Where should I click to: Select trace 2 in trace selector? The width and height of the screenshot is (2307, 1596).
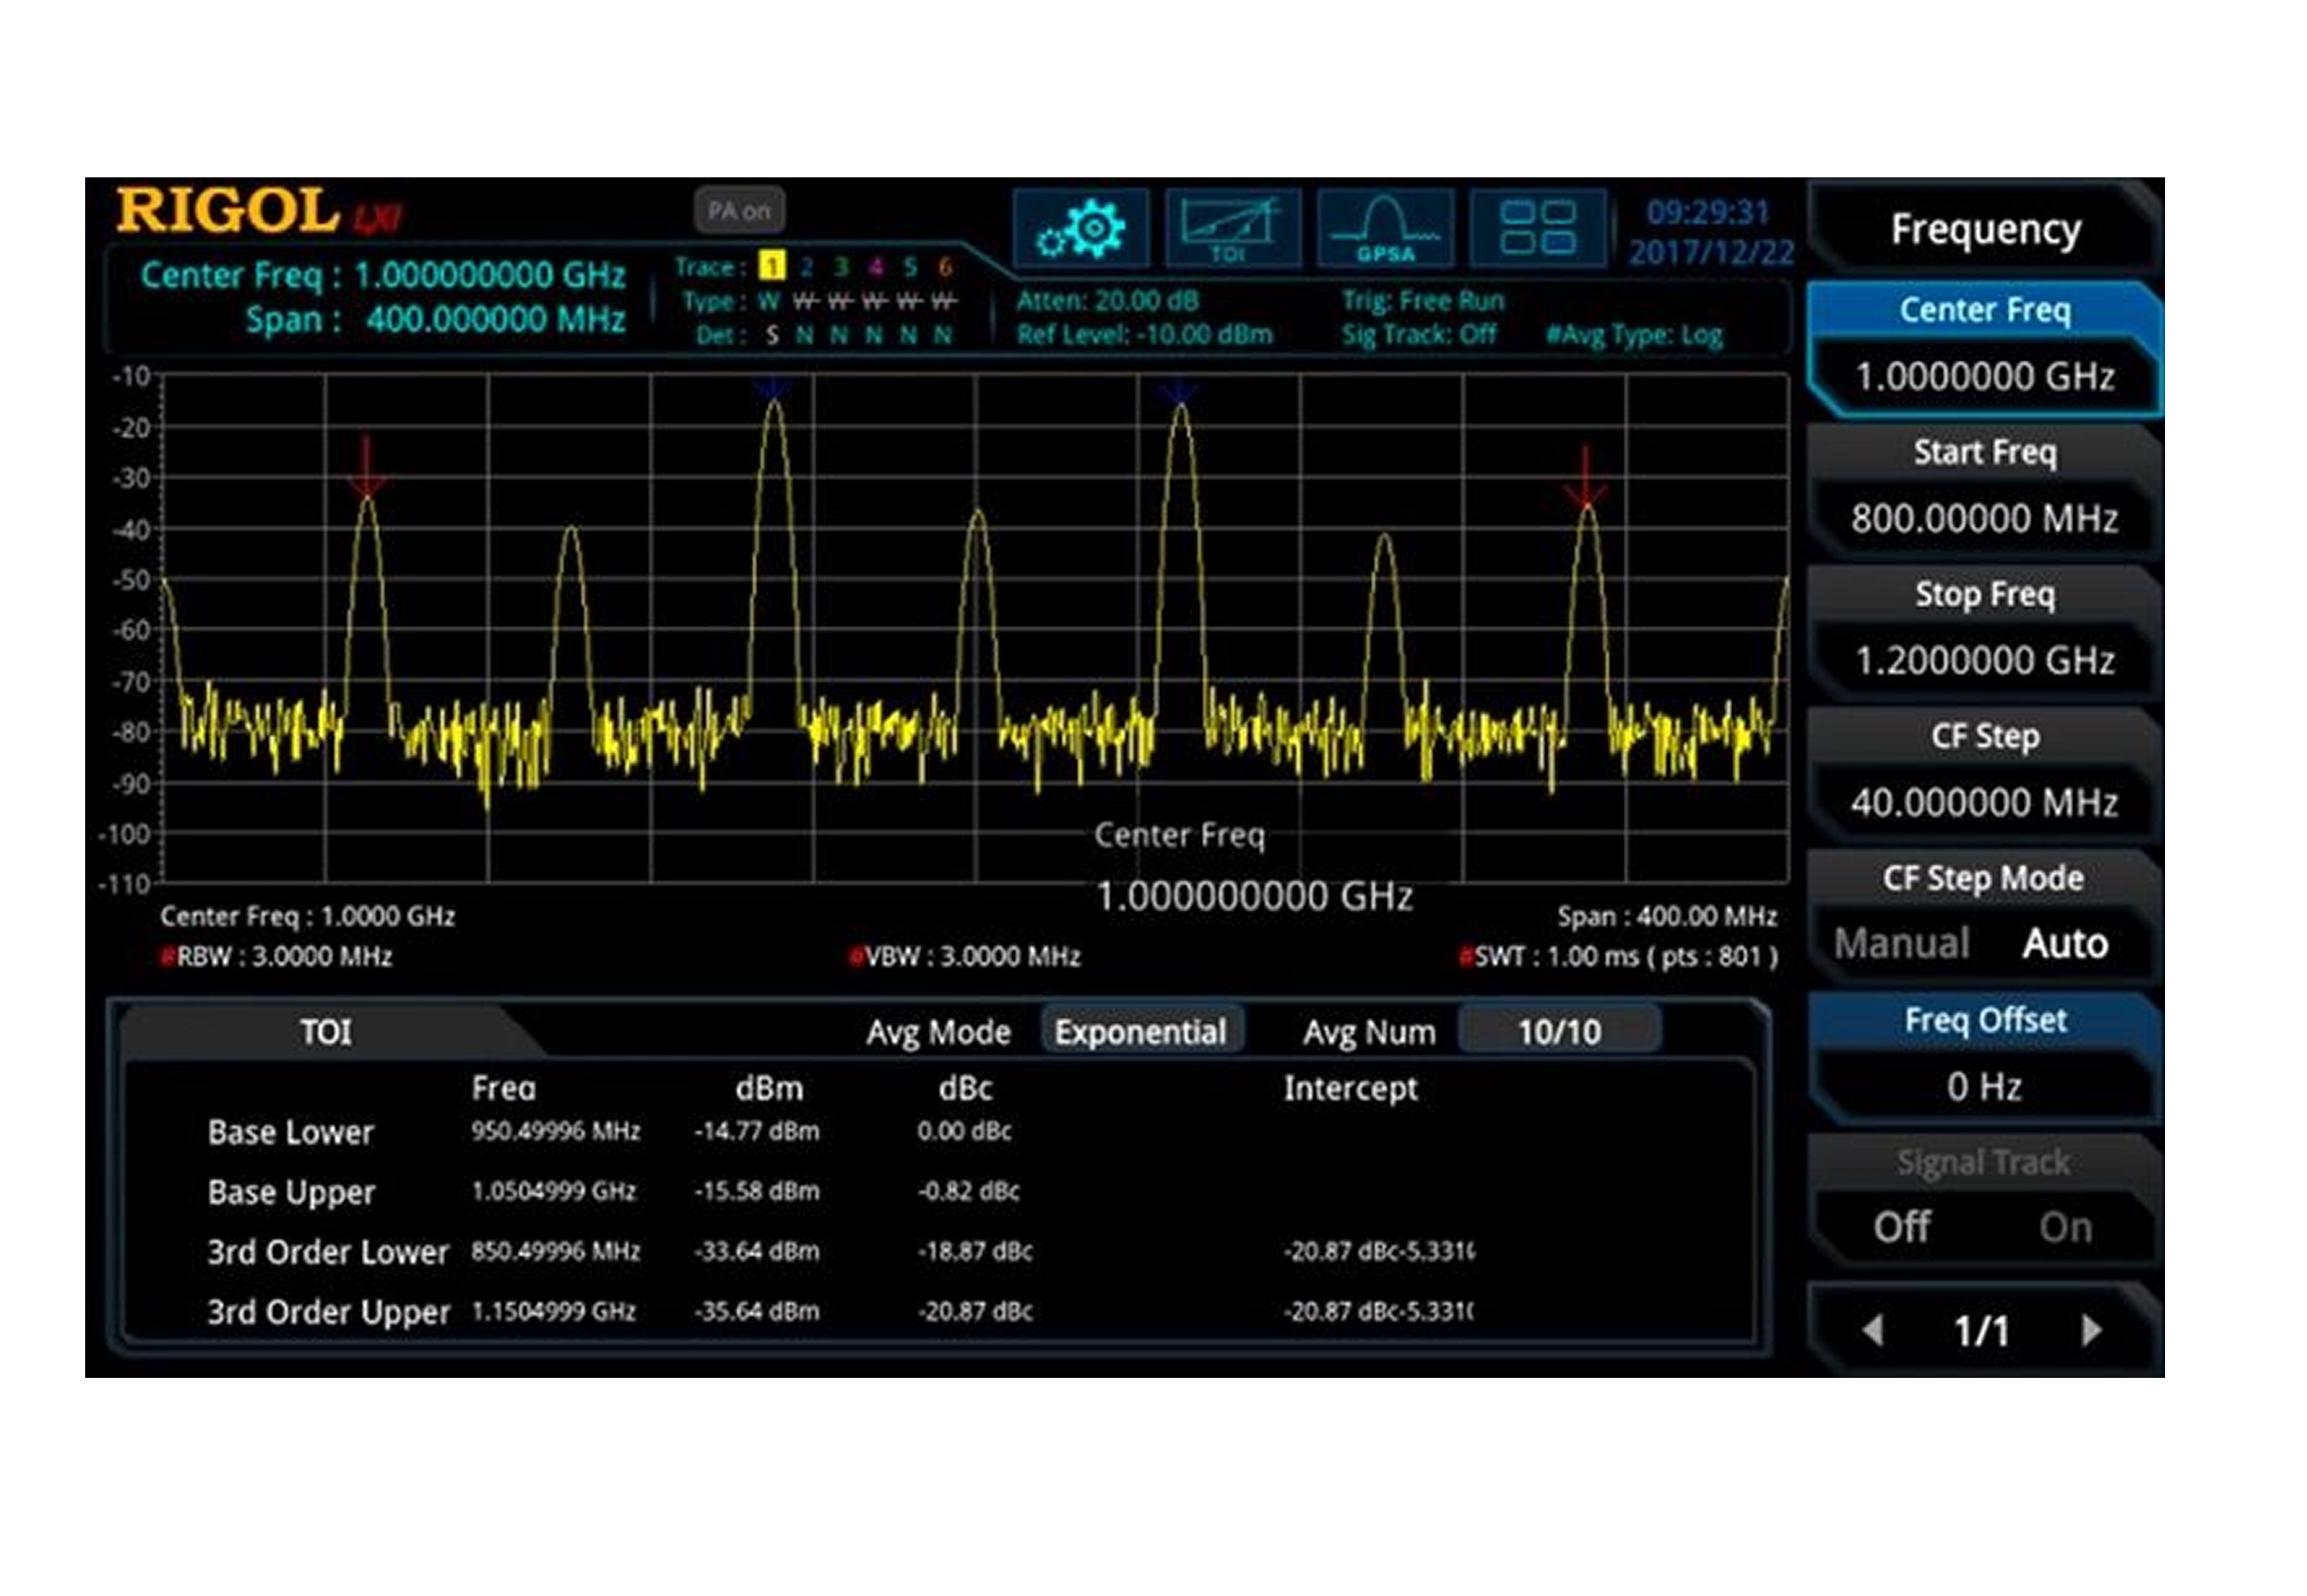pyautogui.click(x=807, y=266)
